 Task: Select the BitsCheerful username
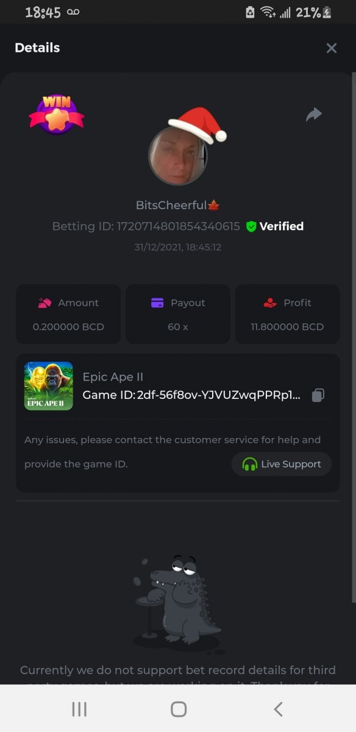[171, 206]
